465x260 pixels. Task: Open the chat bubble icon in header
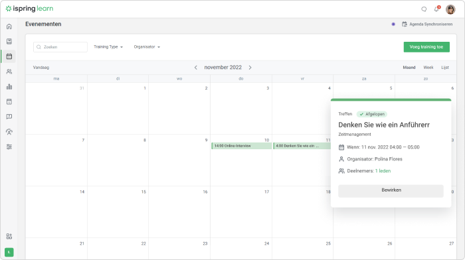(424, 9)
